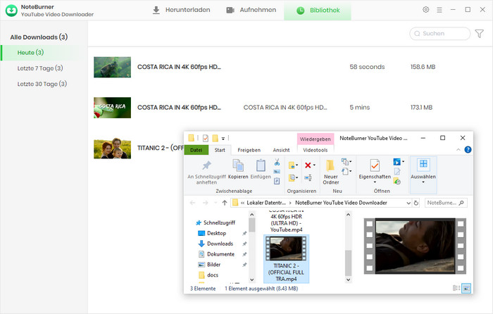Refresh the Explorer folder view

pyautogui.click(x=416, y=203)
